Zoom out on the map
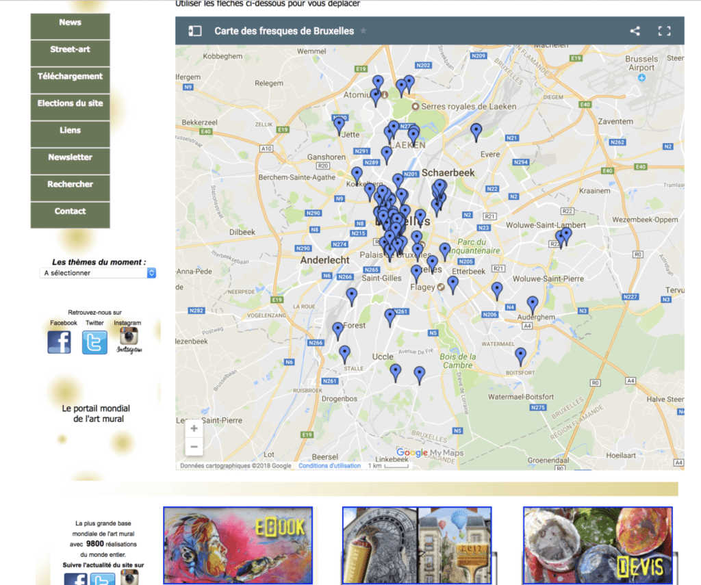The height and width of the screenshot is (585, 701). (x=194, y=447)
